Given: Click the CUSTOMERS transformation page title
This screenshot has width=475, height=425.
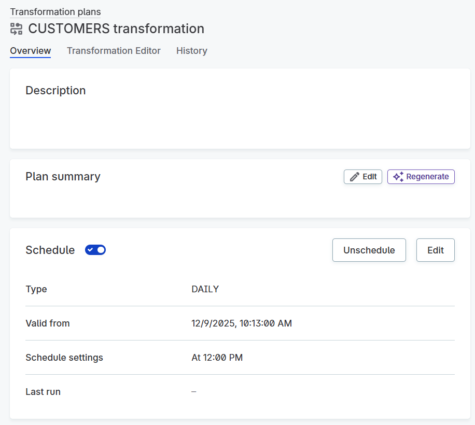Looking at the screenshot, I should (x=116, y=29).
